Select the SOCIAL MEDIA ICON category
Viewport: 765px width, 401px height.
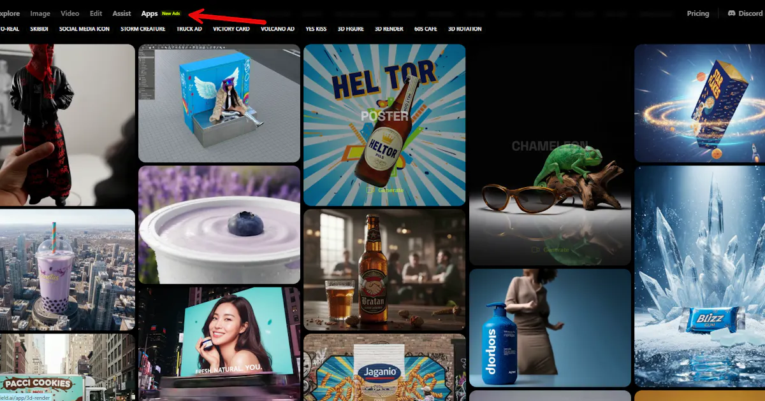pyautogui.click(x=84, y=29)
